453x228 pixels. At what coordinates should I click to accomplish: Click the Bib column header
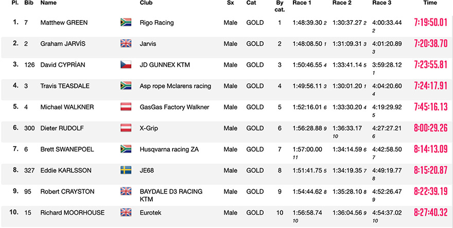[29, 3]
